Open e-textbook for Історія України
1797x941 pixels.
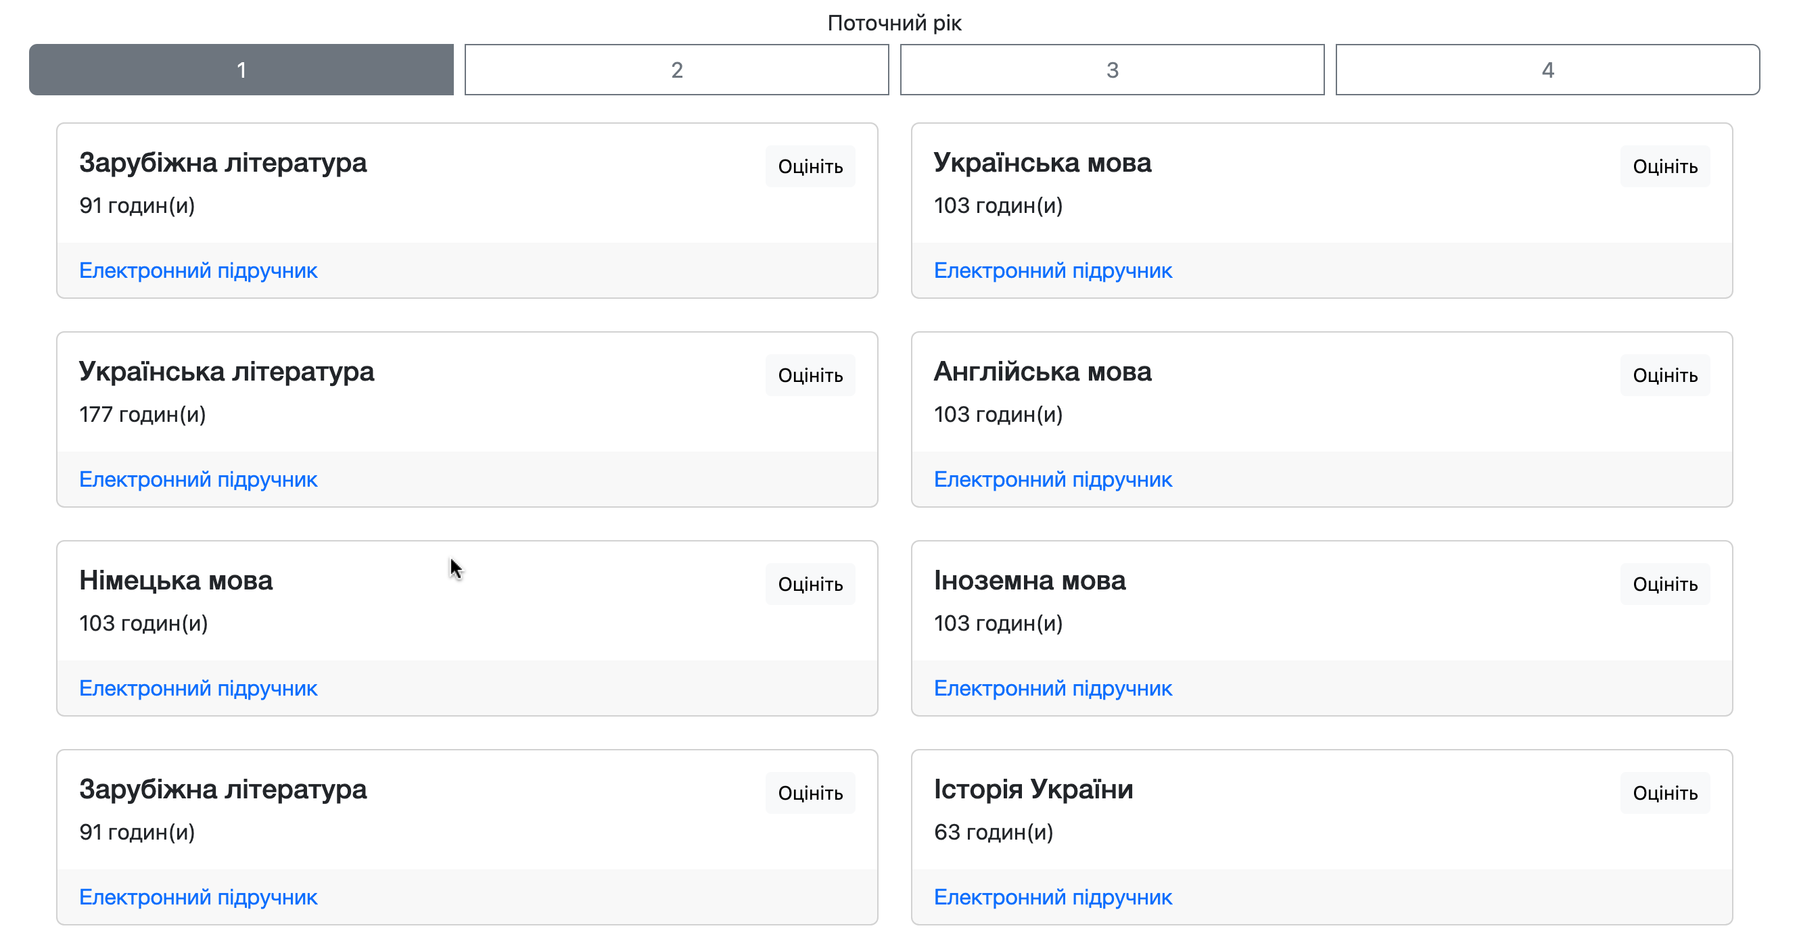[1052, 897]
